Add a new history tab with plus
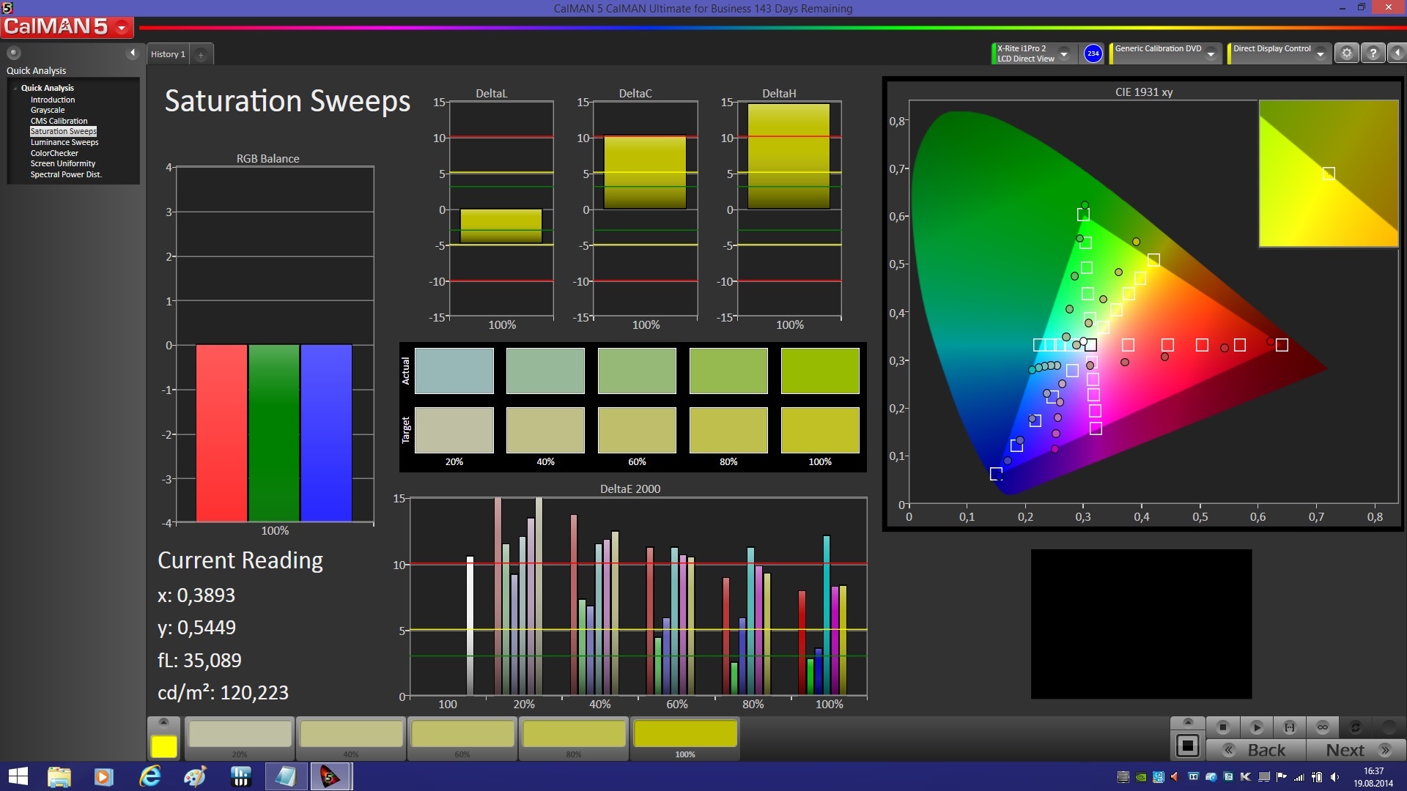 [201, 54]
